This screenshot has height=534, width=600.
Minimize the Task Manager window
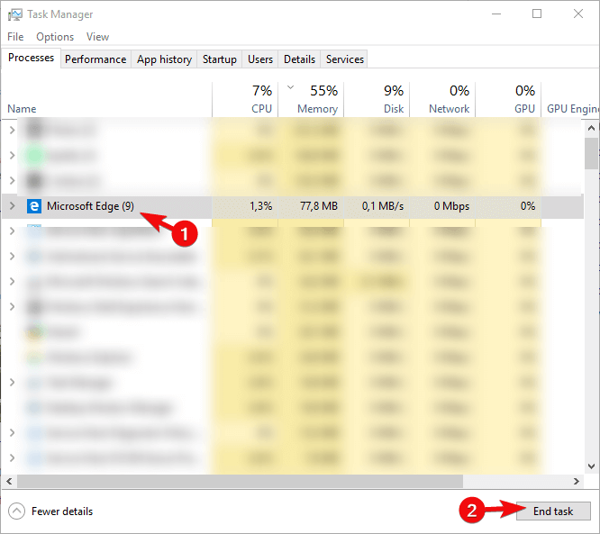pos(496,14)
